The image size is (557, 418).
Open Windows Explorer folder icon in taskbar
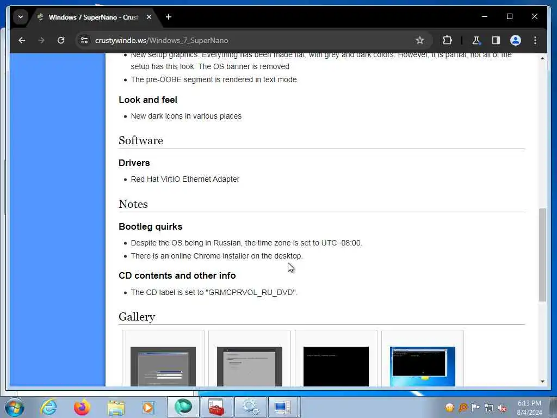116,408
